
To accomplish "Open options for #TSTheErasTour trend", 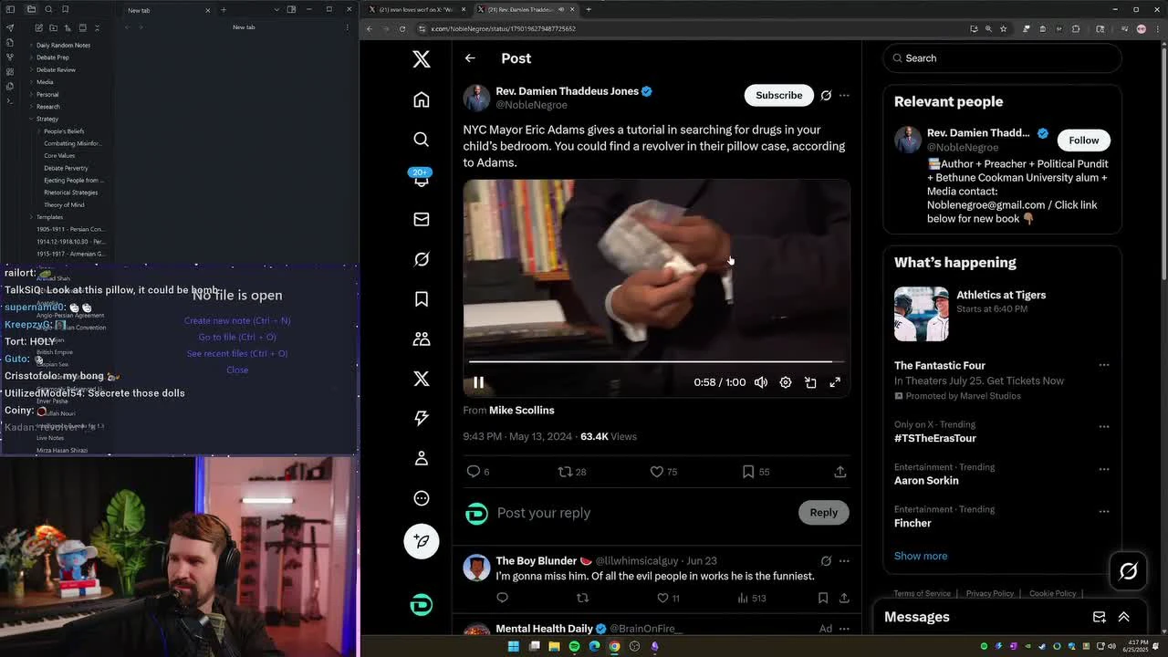I will (x=1104, y=426).
